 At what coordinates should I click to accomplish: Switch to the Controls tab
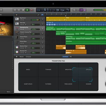[x=65, y=57]
